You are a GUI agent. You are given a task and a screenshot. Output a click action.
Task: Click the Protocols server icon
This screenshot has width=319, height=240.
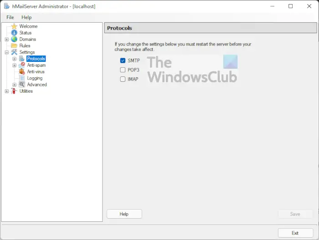pyautogui.click(x=22, y=59)
